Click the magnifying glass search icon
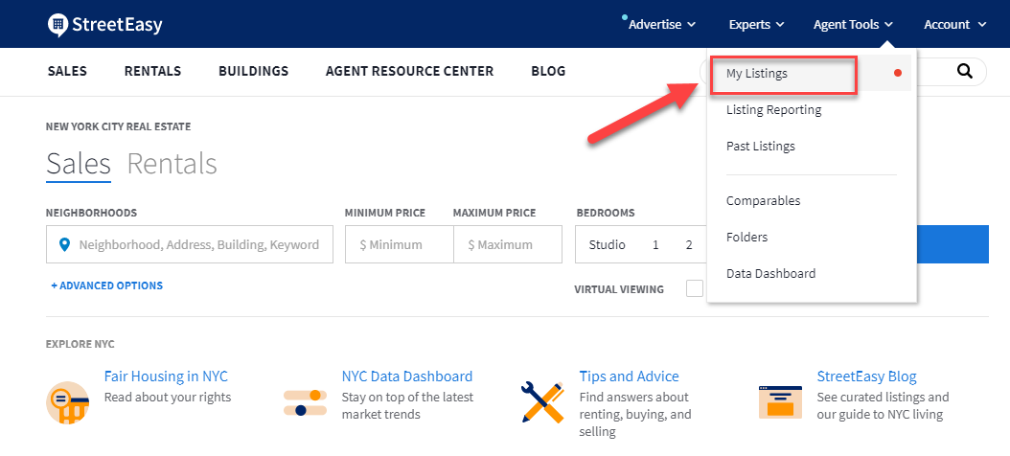Screen dimensions: 1010x456 click(x=964, y=71)
